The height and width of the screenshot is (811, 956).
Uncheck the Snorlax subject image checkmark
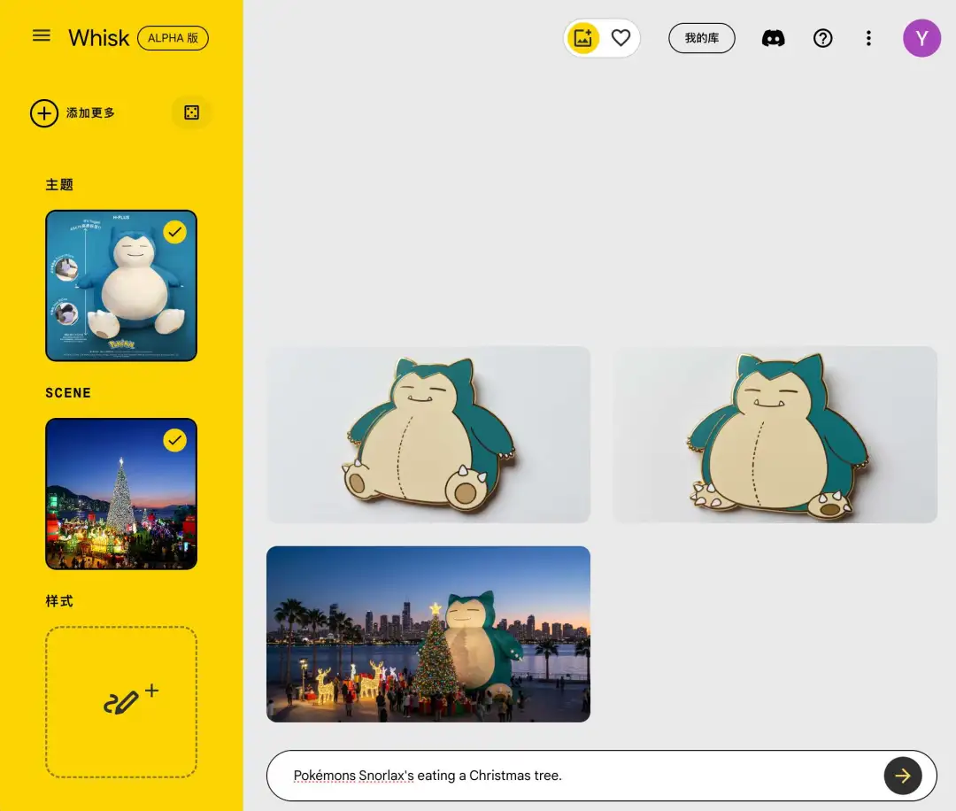pyautogui.click(x=175, y=232)
